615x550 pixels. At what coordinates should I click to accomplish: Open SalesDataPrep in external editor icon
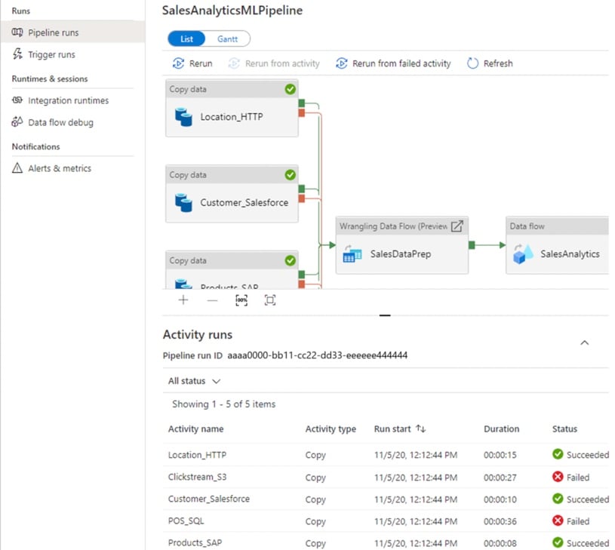(x=457, y=226)
